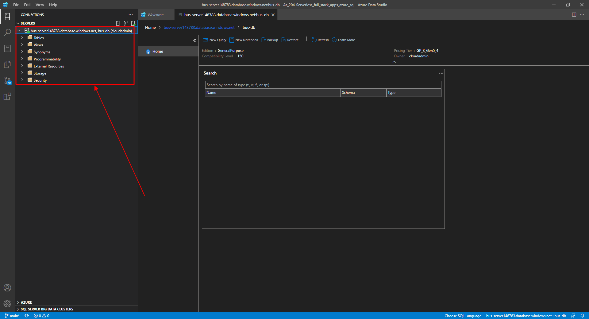The image size is (589, 319).
Task: Click Choose SQL Language in status bar
Action: point(463,316)
